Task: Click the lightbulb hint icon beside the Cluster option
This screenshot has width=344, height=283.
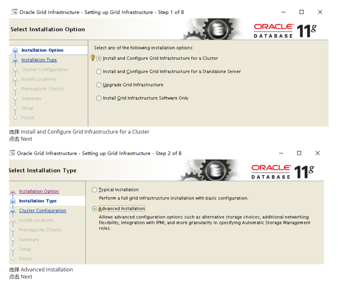Action: (x=93, y=58)
